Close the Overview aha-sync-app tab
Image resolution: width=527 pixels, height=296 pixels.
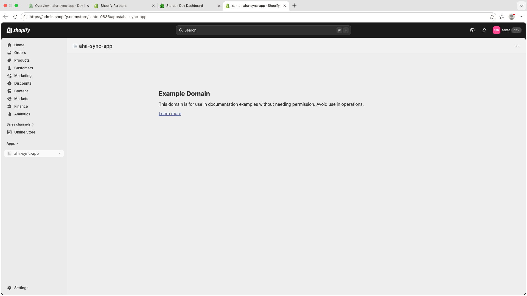coord(88,6)
